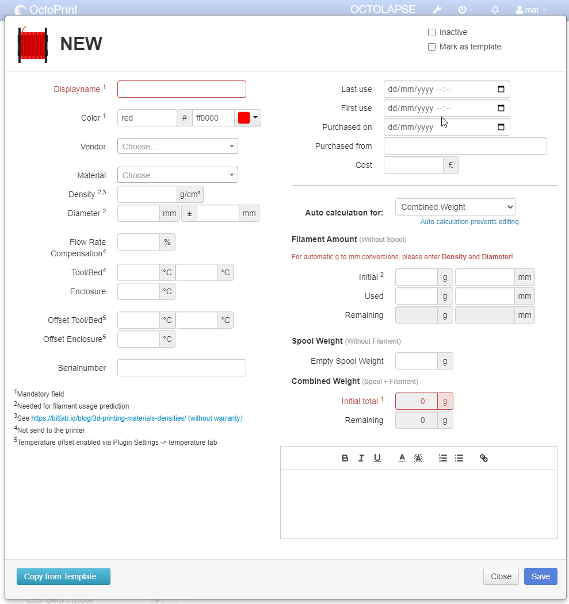569x604 pixels.
Task: Focus Flow Rate Compensation field
Action: pyautogui.click(x=139, y=242)
